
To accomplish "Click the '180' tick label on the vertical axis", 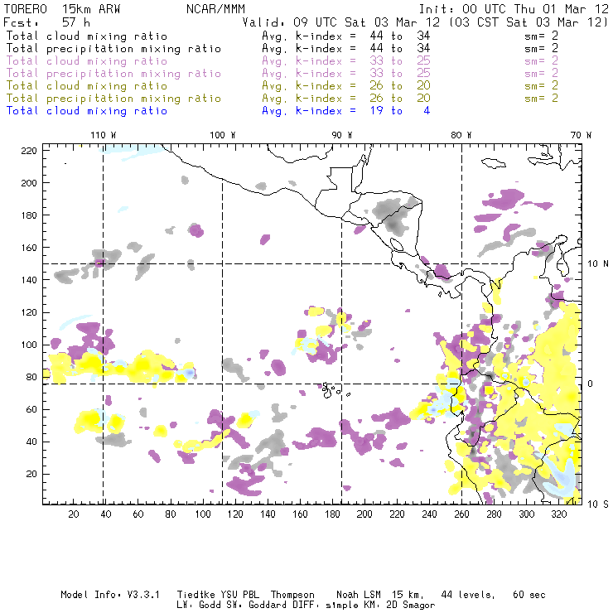I will pyautogui.click(x=29, y=215).
